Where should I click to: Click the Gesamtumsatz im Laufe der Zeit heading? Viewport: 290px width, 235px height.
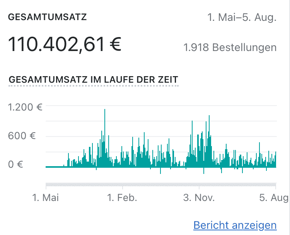94,80
